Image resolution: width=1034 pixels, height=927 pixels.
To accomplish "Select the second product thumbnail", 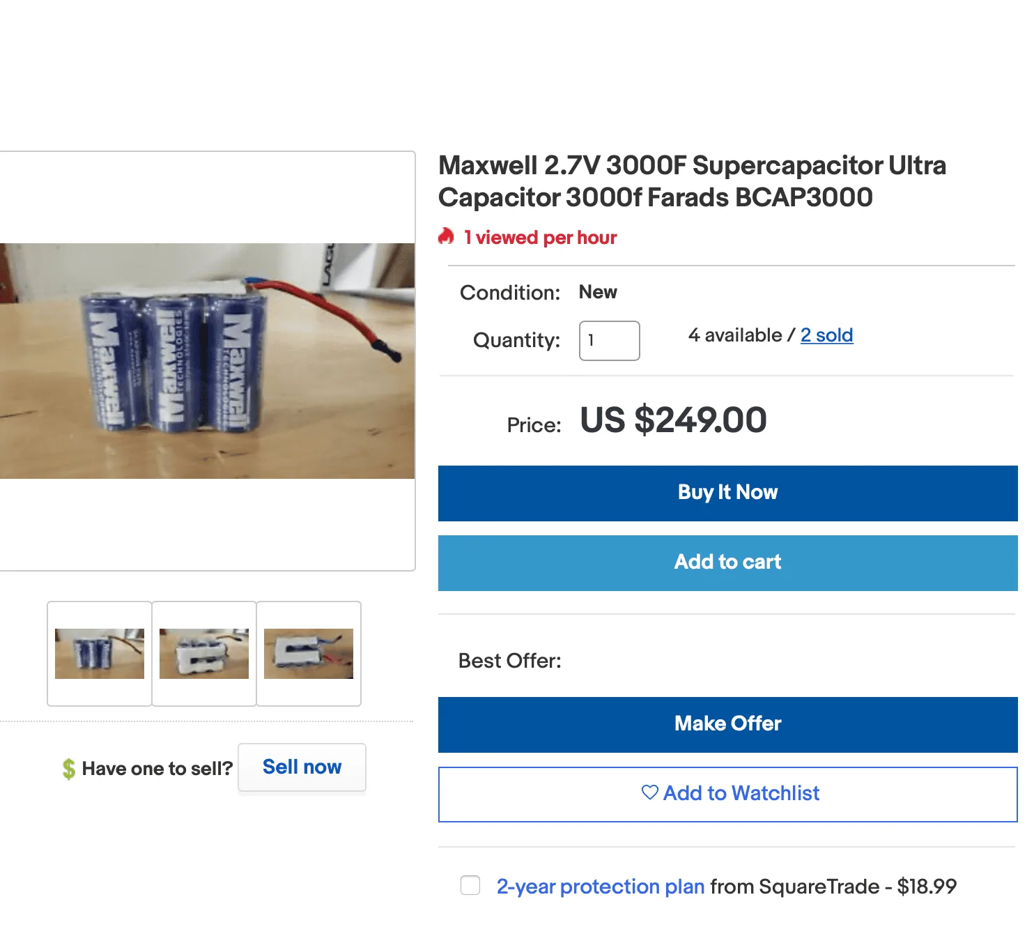I will click(203, 653).
